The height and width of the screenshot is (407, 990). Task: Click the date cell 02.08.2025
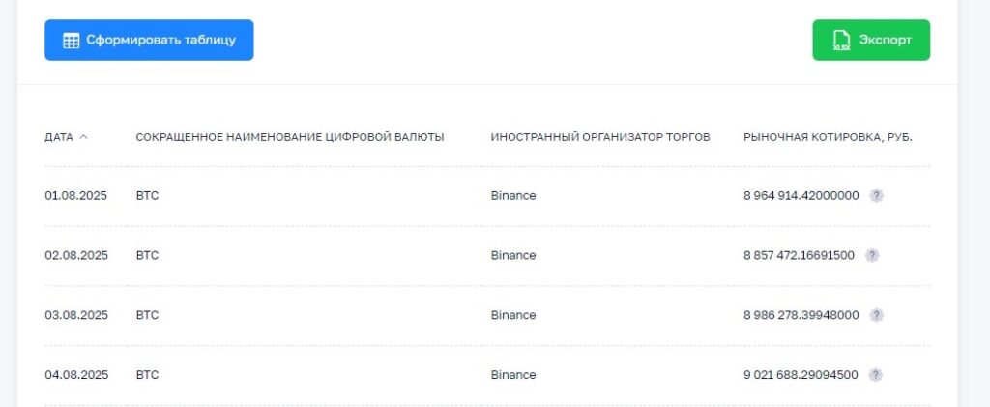pyautogui.click(x=75, y=255)
